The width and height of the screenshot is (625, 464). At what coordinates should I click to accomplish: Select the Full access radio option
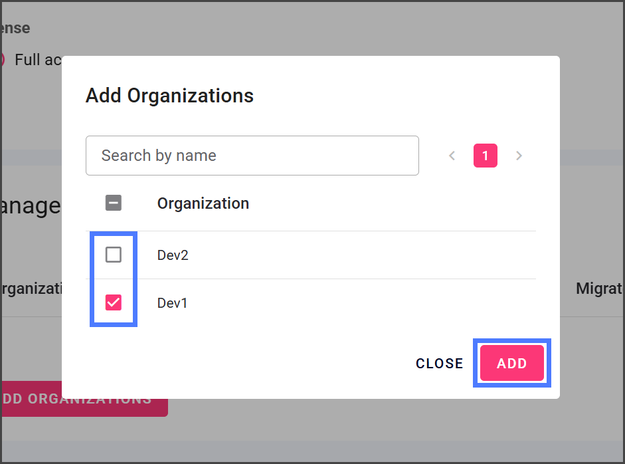tap(2, 60)
